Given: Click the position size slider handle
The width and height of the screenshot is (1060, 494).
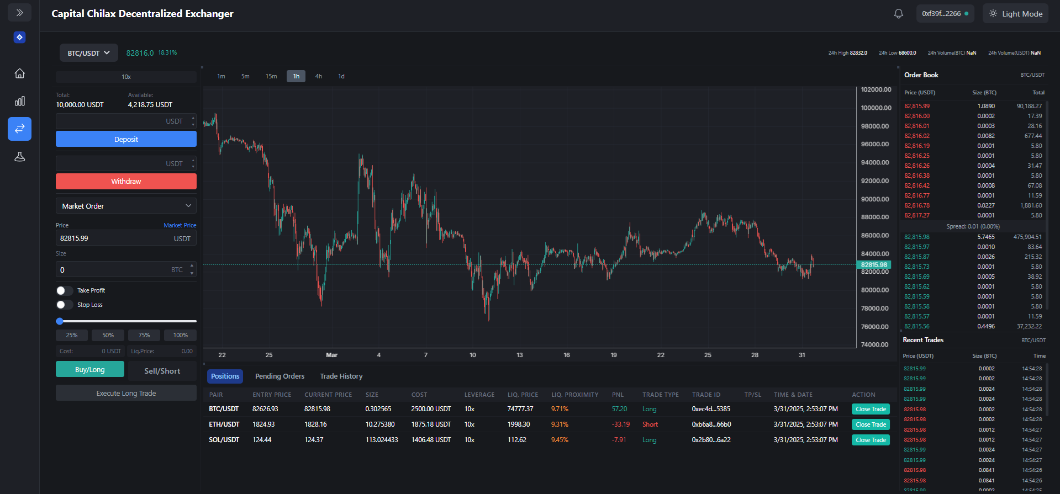Looking at the screenshot, I should [x=60, y=321].
